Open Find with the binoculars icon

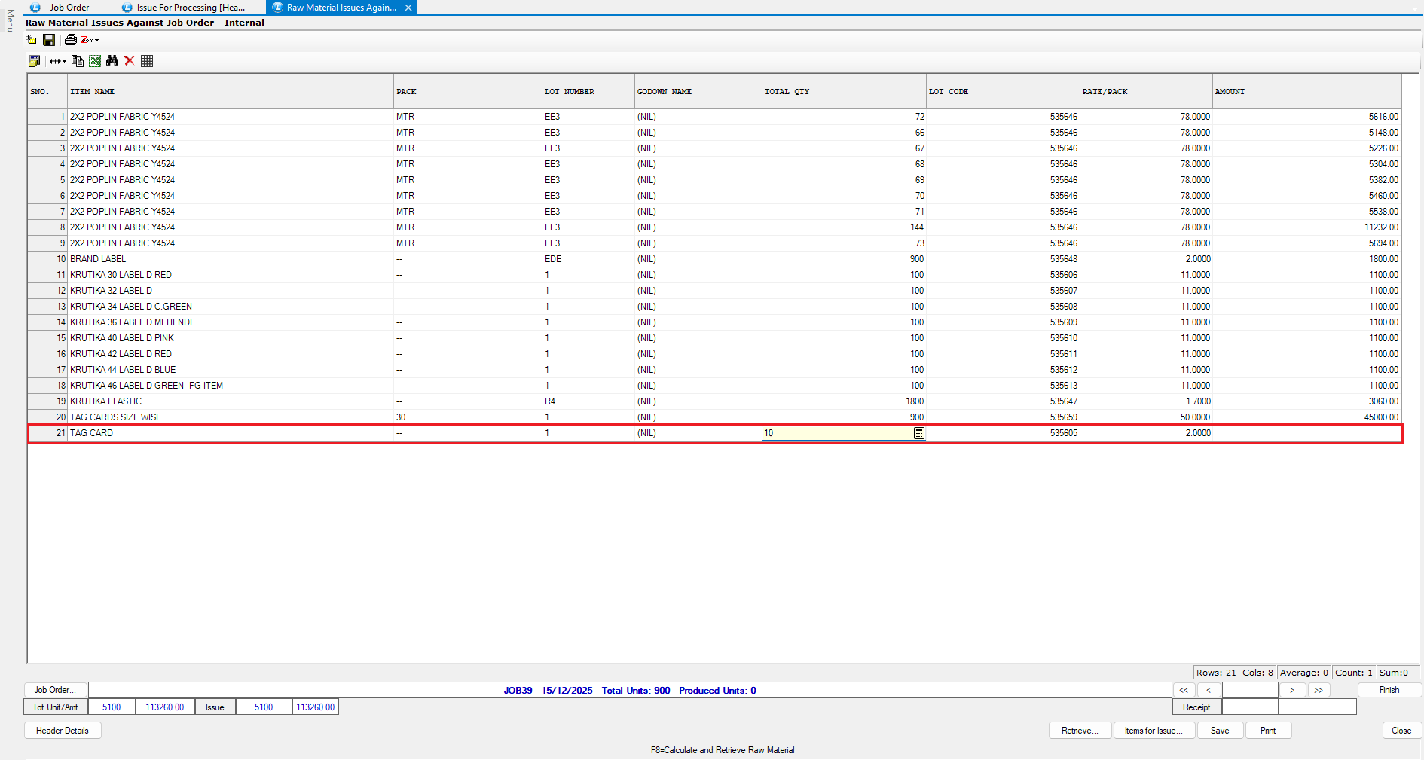coord(112,61)
